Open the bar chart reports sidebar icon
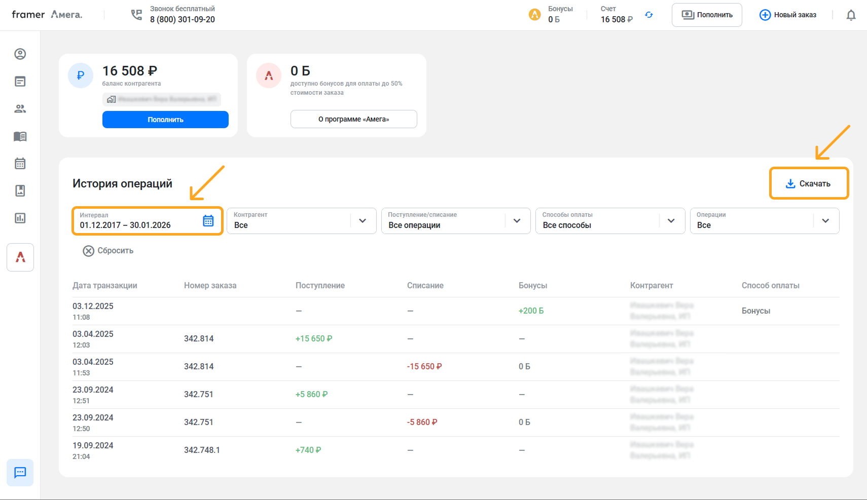 coord(20,218)
